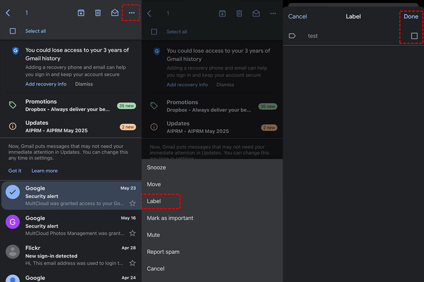Click envelope icon in middle panel toolbar
The image size is (424, 282).
(256, 13)
